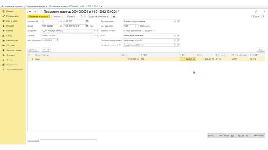Open the Главное section in the sidebar
Screen dimensions: 268x150
10,11
